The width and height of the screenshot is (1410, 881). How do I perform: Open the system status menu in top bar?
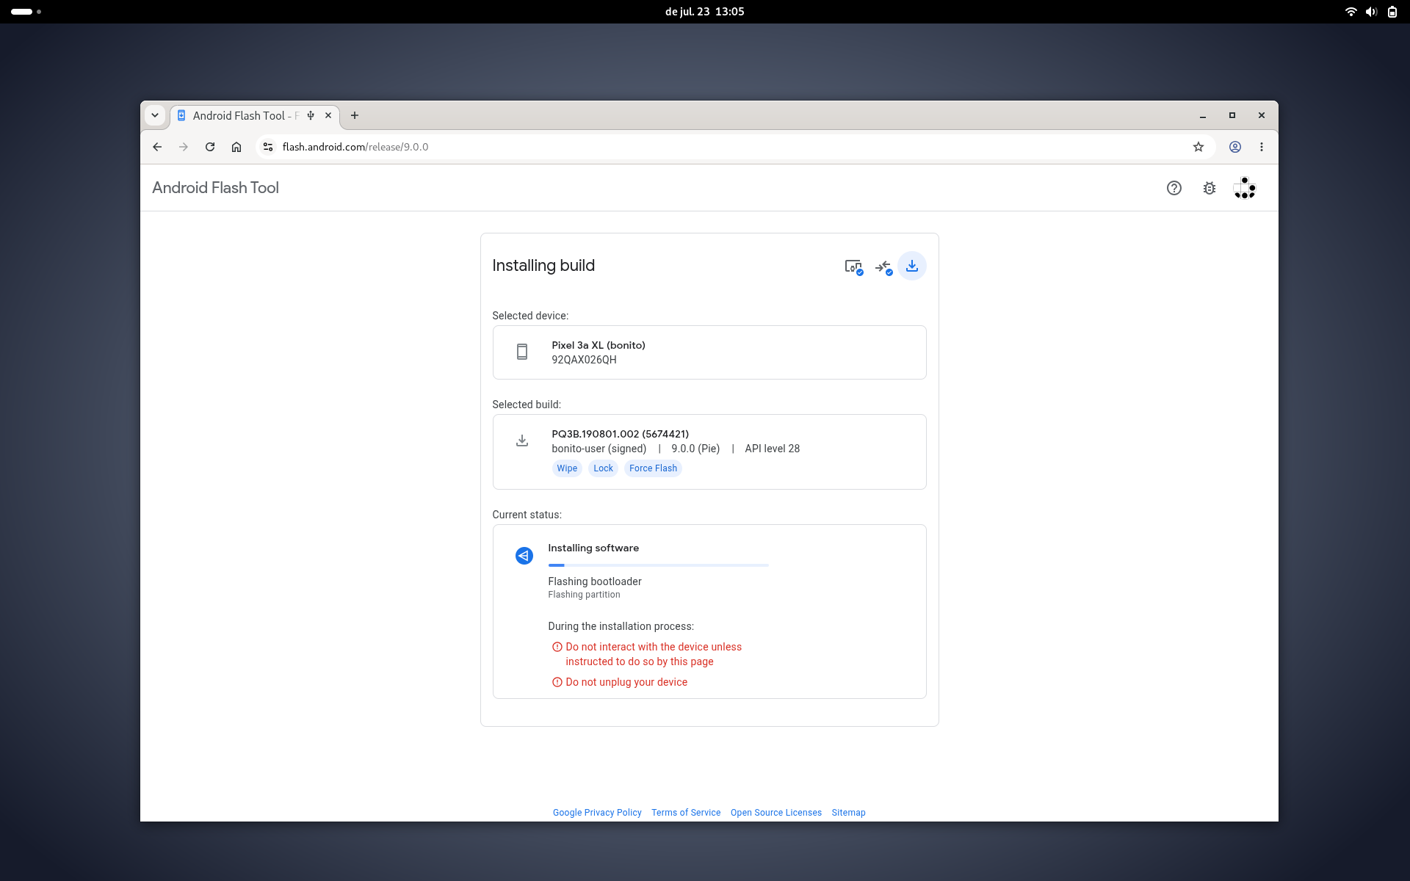pyautogui.click(x=1371, y=12)
